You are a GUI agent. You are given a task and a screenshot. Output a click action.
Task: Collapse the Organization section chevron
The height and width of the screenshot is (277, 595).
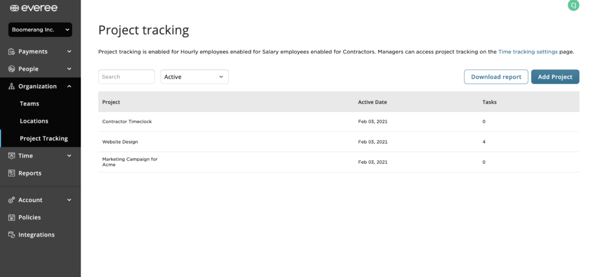(69, 87)
